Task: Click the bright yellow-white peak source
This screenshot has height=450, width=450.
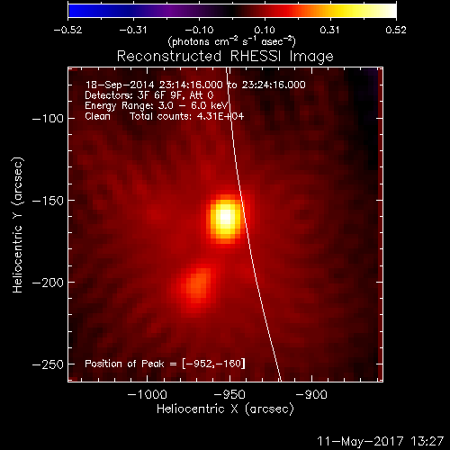Action: pos(225,218)
